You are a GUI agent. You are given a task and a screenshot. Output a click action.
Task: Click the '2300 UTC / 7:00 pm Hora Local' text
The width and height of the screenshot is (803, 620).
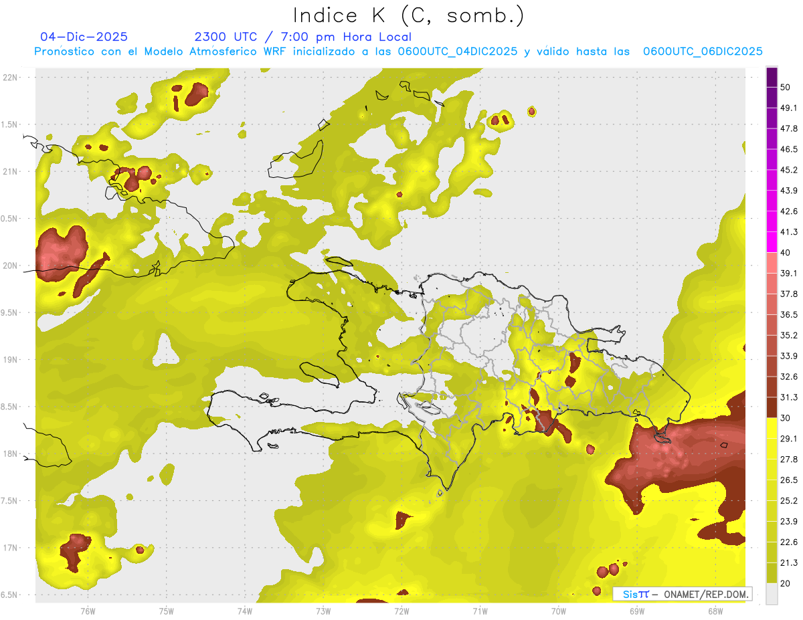pos(302,37)
